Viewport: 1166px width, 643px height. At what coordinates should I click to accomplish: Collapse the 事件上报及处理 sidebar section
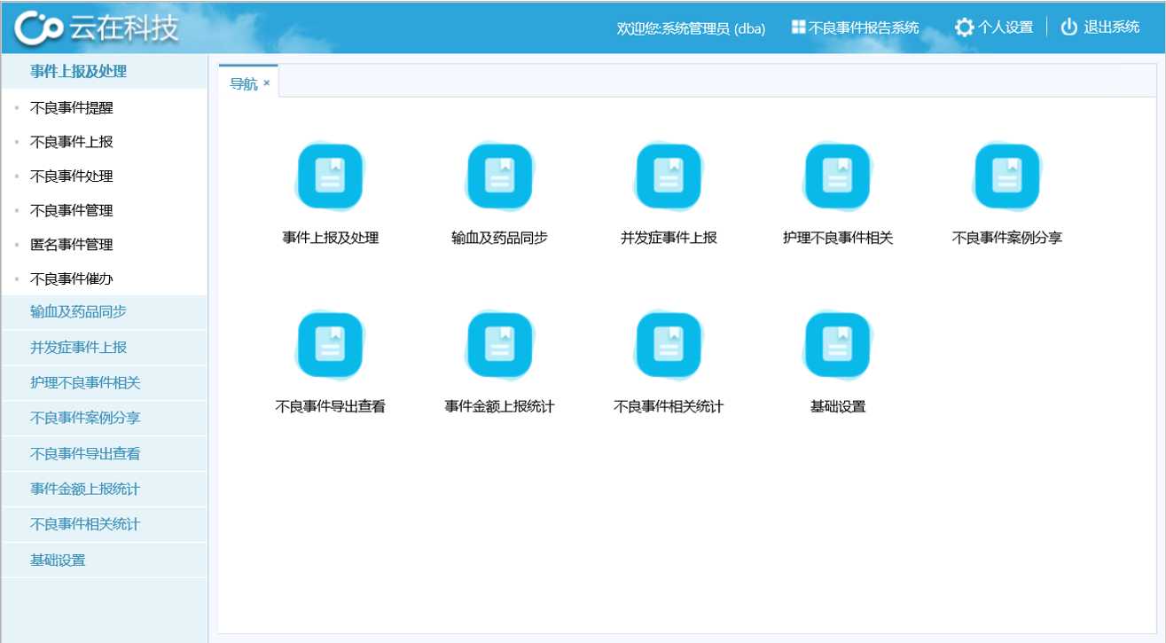pyautogui.click(x=78, y=72)
